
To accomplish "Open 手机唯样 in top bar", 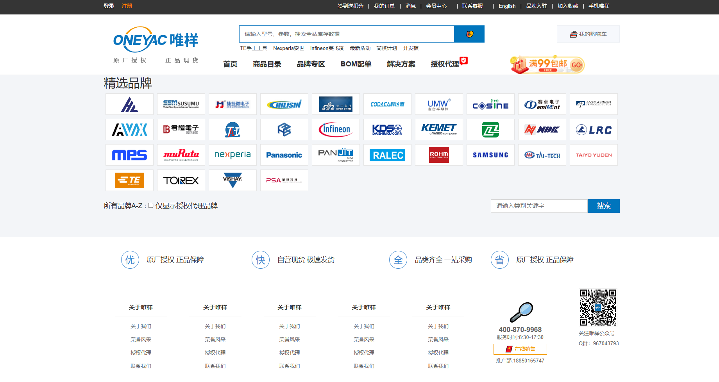I will click(x=599, y=6).
